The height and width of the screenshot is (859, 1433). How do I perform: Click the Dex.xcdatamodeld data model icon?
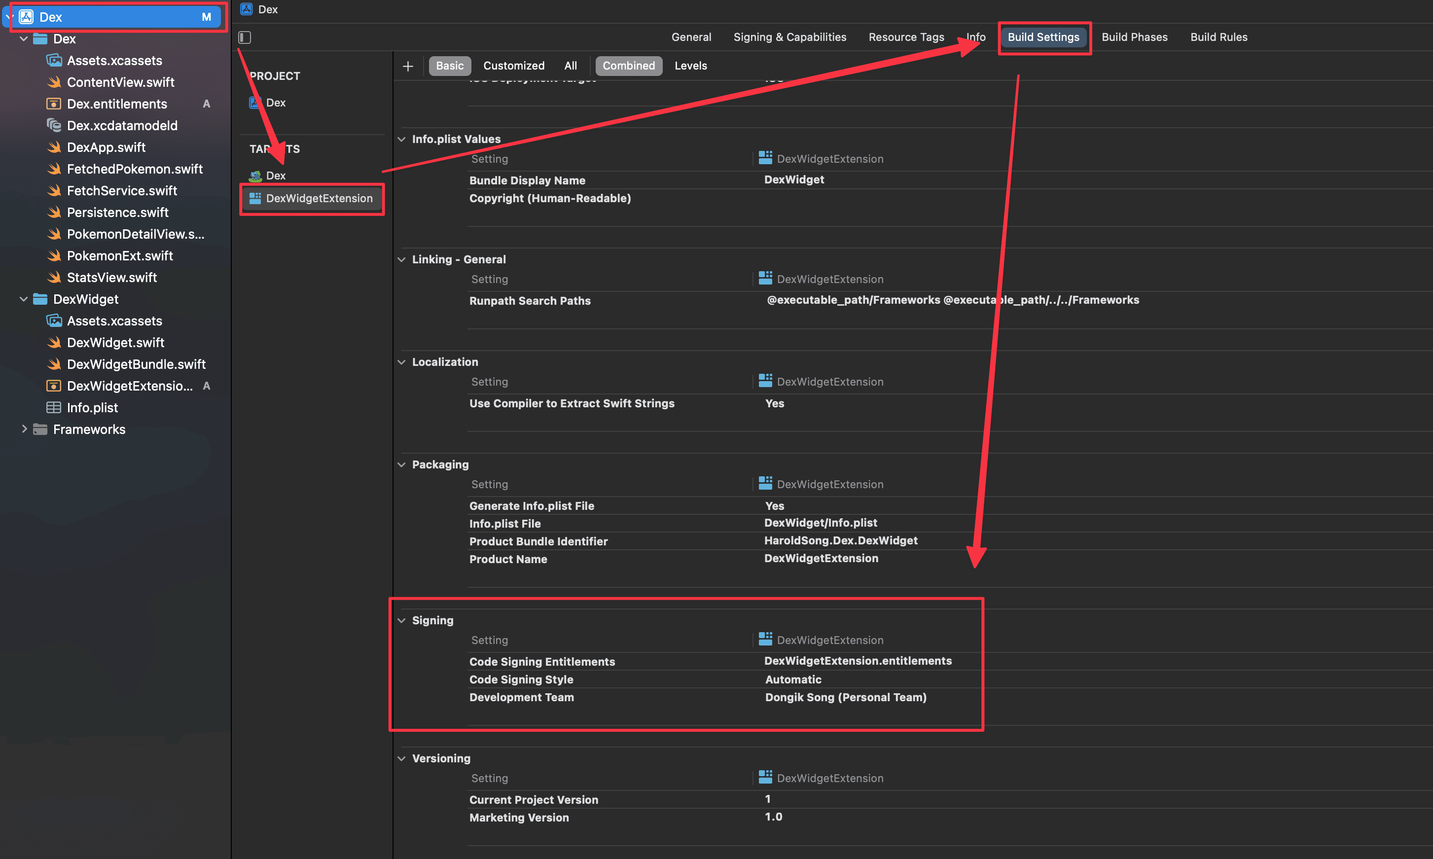(54, 125)
